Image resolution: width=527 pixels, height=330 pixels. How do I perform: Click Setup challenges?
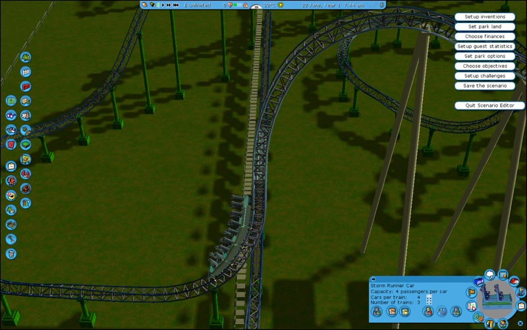point(485,76)
